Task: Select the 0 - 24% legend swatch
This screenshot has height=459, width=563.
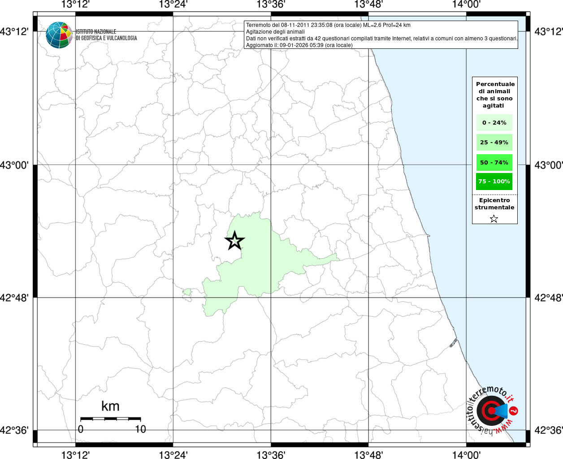Action: pyautogui.click(x=494, y=122)
